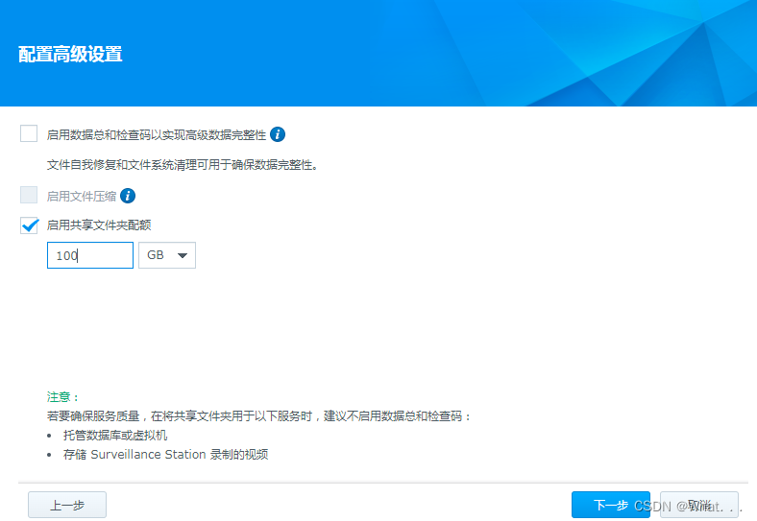Click info icon beside 启用文件压缩
757x521 pixels.
(128, 196)
